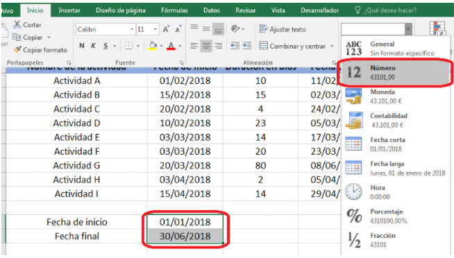Image resolution: width=454 pixels, height=258 pixels.
Task: Open font size 11 dropdown
Action: click(x=155, y=29)
